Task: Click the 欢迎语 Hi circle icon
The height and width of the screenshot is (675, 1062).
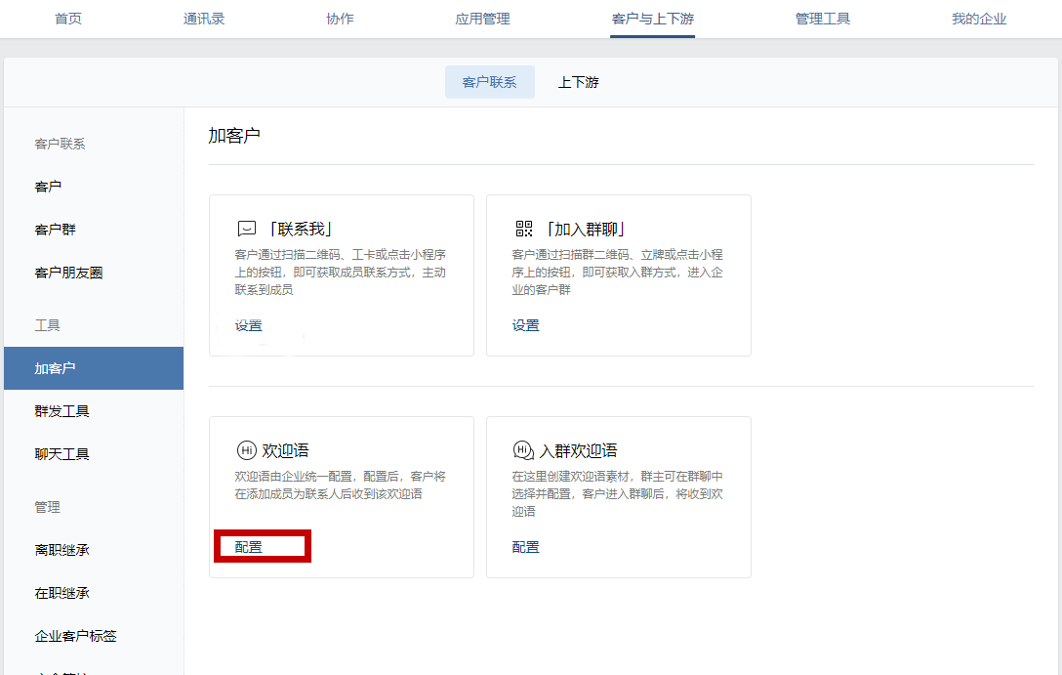Action: click(x=246, y=450)
